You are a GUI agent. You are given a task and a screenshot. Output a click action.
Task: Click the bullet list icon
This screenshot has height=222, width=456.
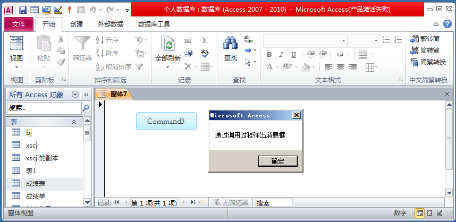click(386, 40)
